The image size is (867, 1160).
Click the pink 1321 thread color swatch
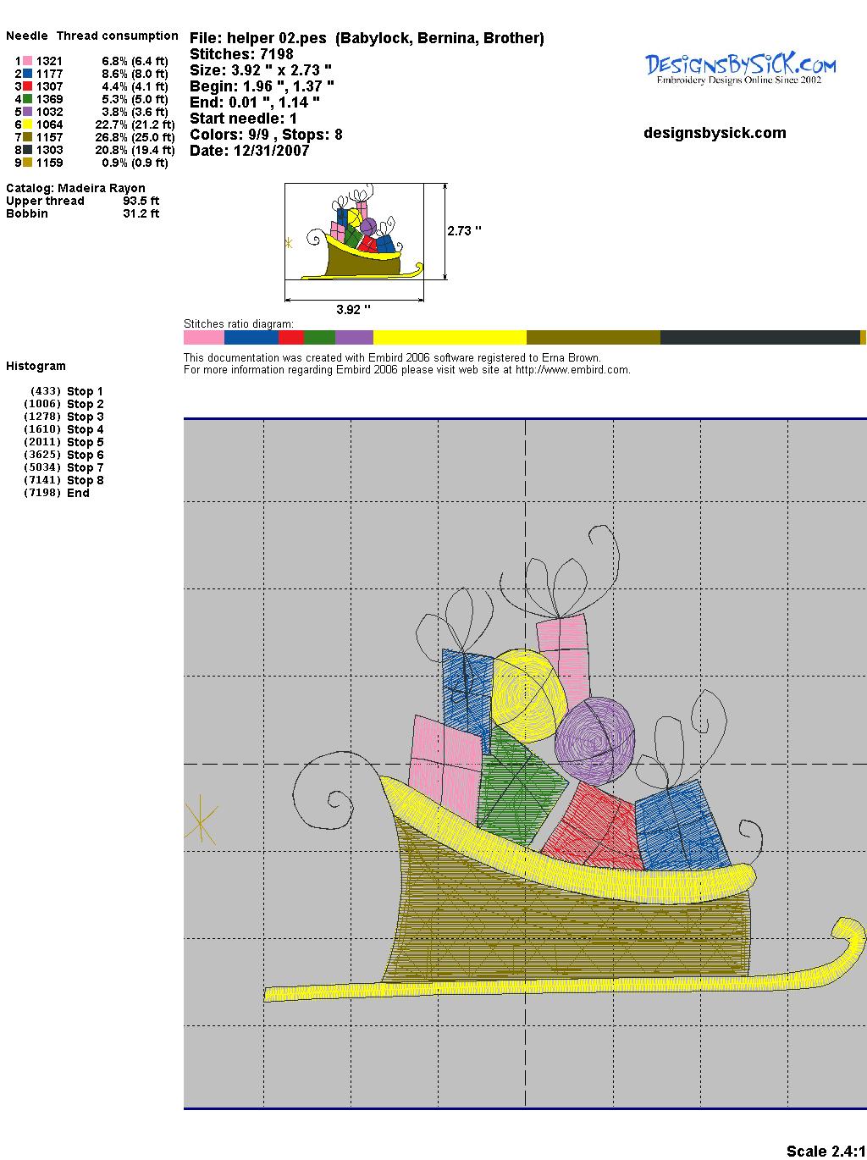click(x=27, y=61)
